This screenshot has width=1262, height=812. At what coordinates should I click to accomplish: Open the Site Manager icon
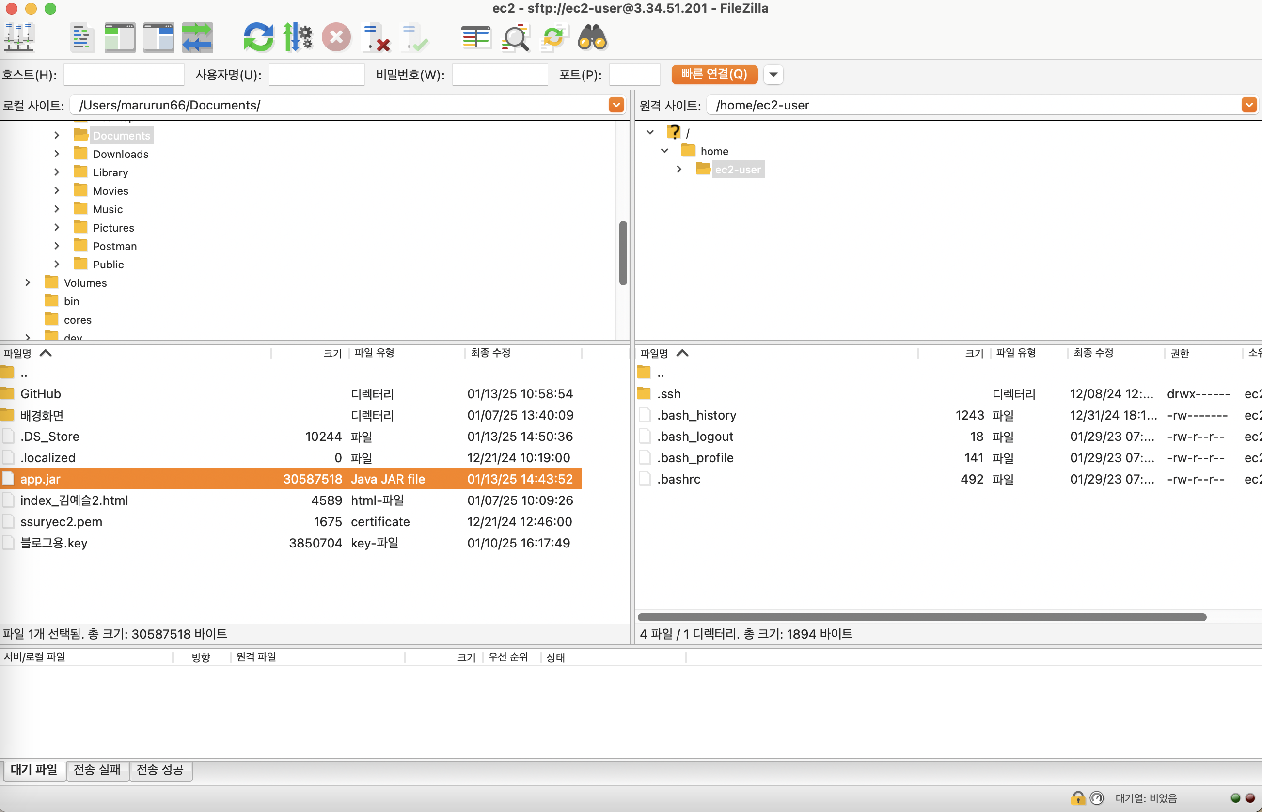[x=19, y=37]
